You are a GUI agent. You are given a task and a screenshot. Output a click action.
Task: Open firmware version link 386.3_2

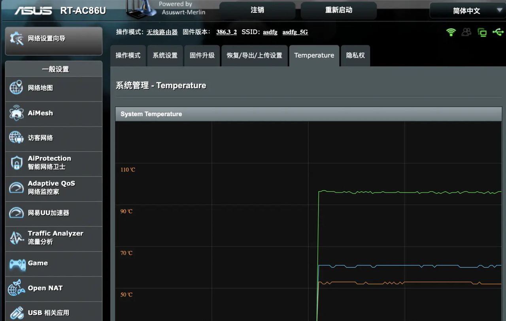tap(226, 32)
